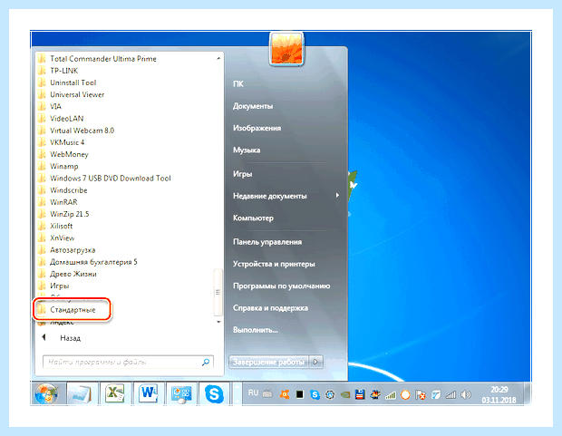This screenshot has width=562, height=436.
Task: Click the VKMusic 4 folder icon
Action: pos(42,142)
